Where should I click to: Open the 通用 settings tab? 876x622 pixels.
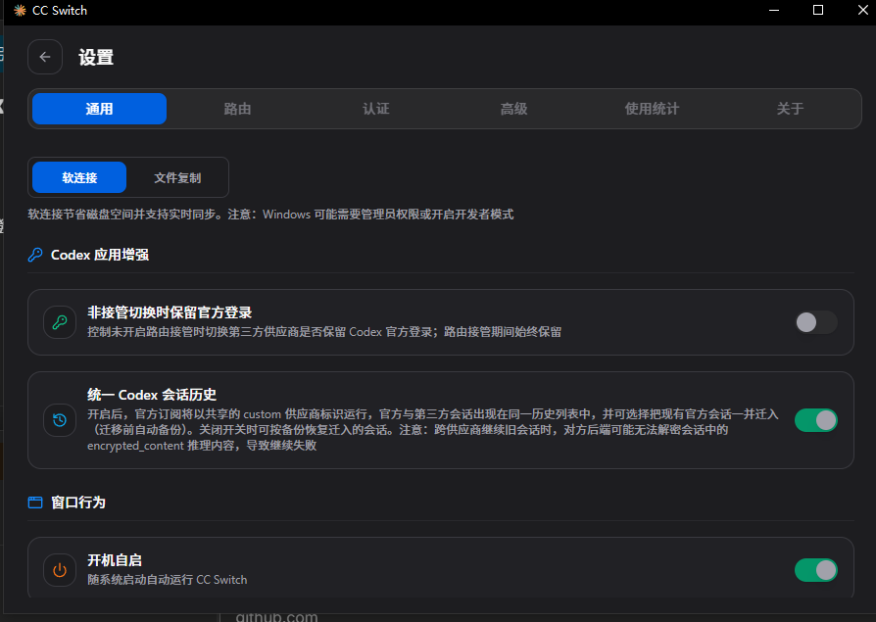[x=99, y=109]
